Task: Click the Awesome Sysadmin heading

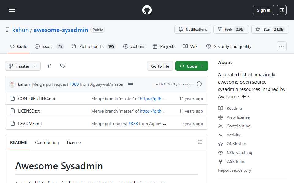Action: tap(59, 166)
